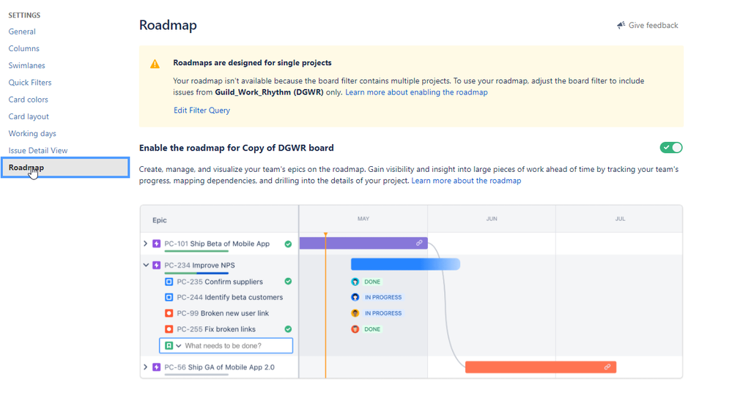
Task: Click the DONE status for PC-235
Action: (372, 282)
